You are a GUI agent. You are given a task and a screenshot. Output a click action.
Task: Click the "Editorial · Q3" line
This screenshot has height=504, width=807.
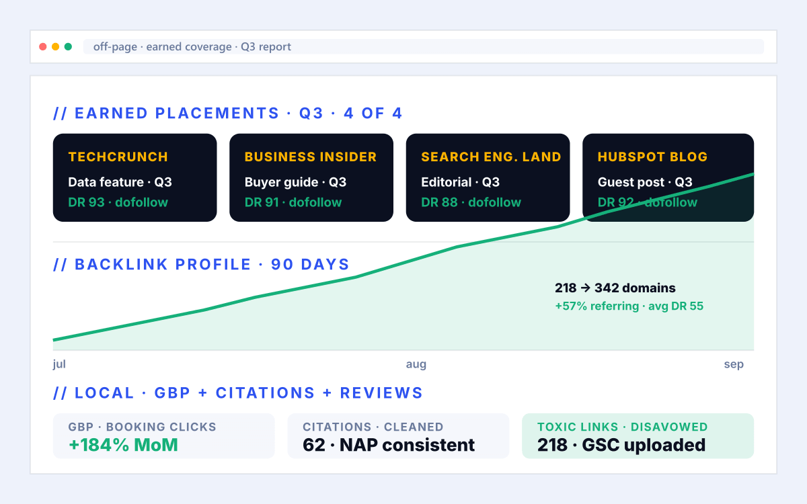coord(461,182)
